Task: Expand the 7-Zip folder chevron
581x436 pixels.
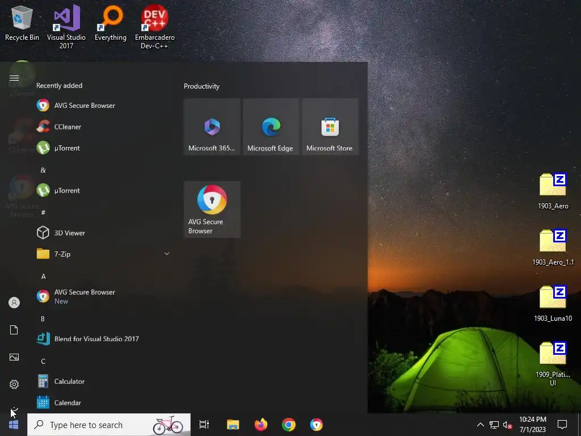Action: tap(167, 254)
